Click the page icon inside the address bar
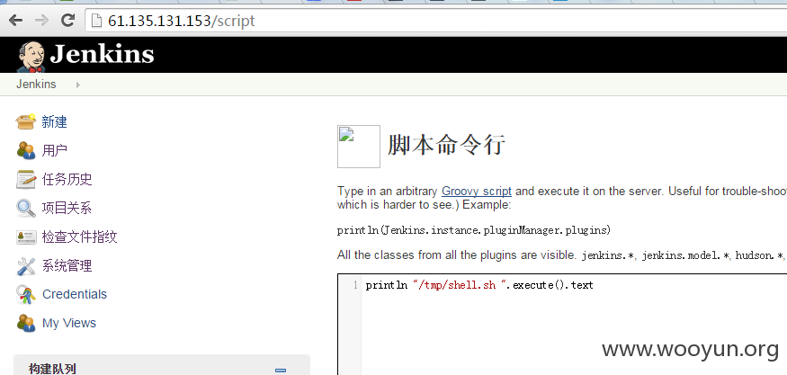 tap(96, 21)
